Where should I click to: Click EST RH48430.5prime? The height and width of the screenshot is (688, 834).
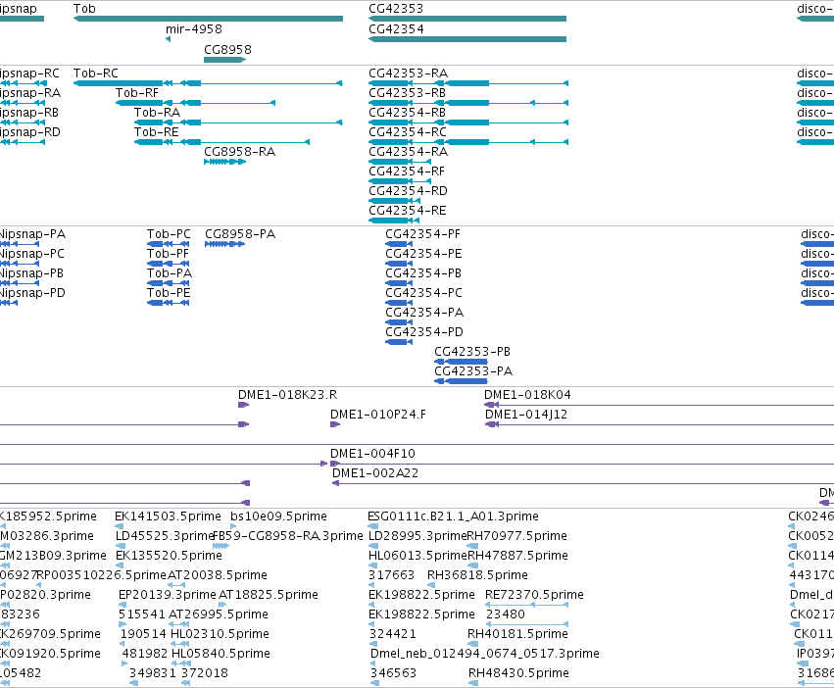point(518,674)
